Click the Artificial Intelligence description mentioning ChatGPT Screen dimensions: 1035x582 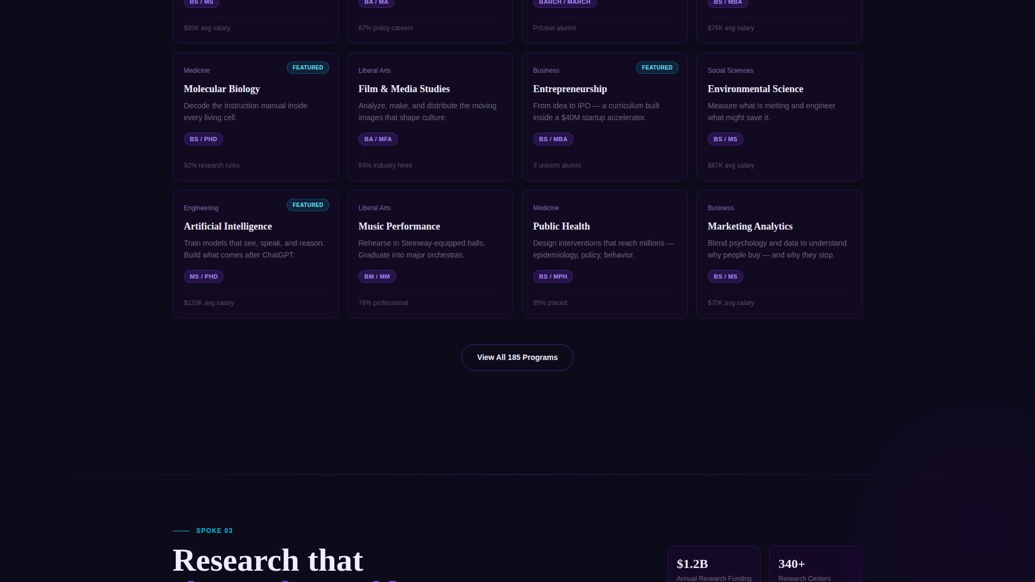click(x=254, y=249)
